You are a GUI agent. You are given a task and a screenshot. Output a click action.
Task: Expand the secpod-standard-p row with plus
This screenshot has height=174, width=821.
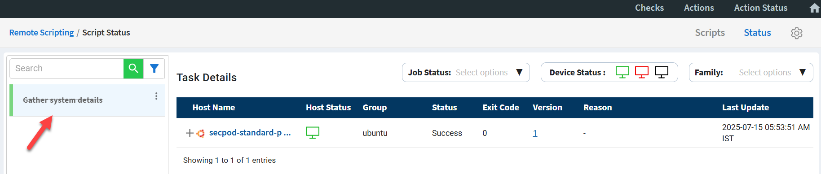190,133
